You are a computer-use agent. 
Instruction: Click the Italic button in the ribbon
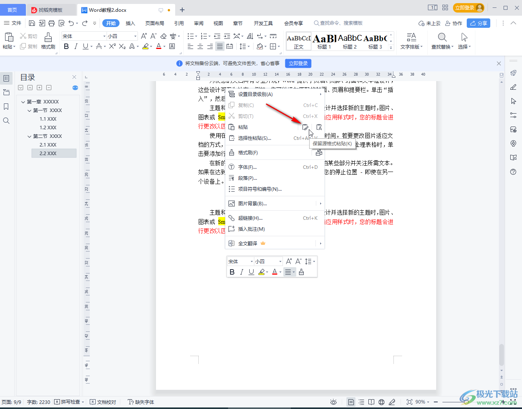[x=76, y=47]
